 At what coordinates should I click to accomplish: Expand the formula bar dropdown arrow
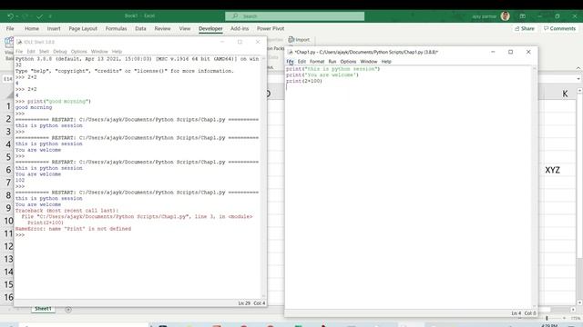pyautogui.click(x=578, y=79)
